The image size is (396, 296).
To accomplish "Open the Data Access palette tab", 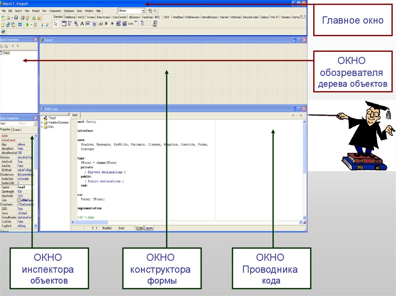I will click(x=103, y=17).
